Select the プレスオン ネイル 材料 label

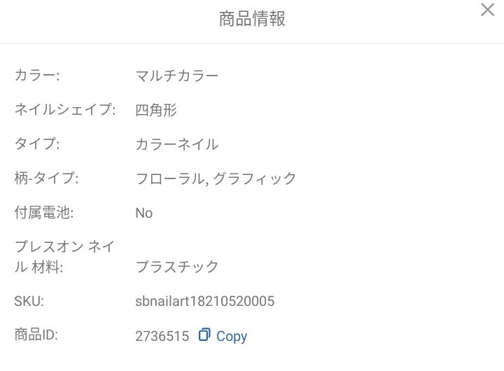[64, 256]
